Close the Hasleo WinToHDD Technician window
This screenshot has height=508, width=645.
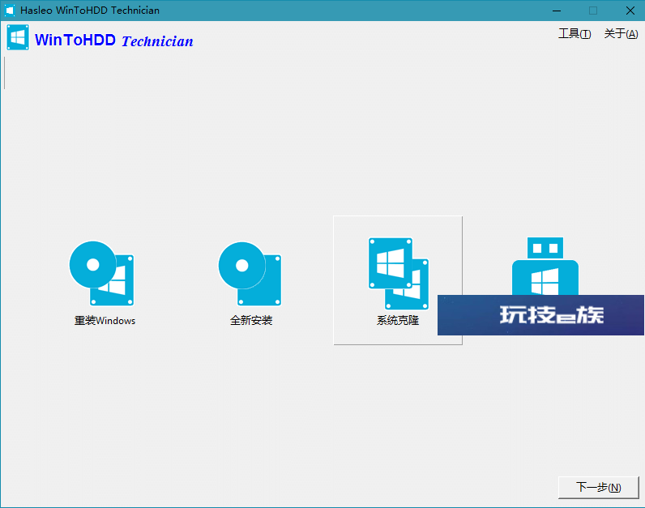click(x=630, y=11)
